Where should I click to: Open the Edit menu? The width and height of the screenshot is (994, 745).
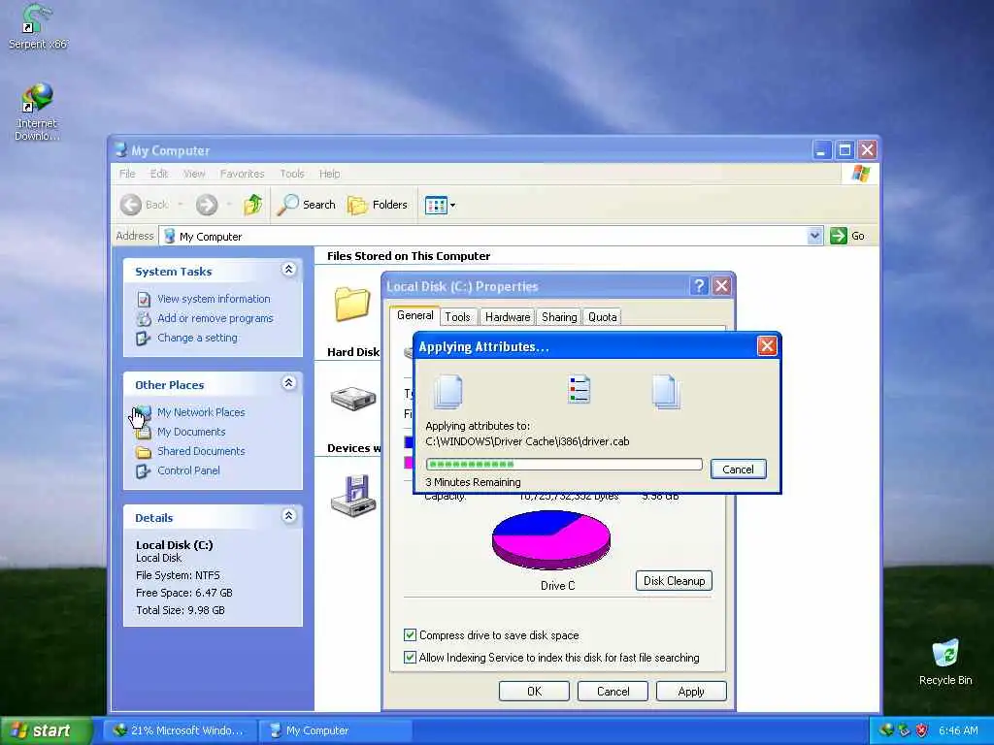coord(158,174)
